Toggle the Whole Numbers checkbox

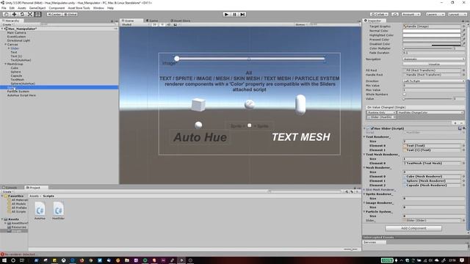(405, 95)
